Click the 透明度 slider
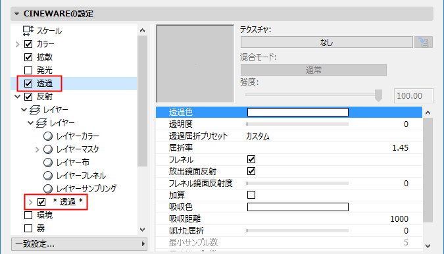 point(297,124)
